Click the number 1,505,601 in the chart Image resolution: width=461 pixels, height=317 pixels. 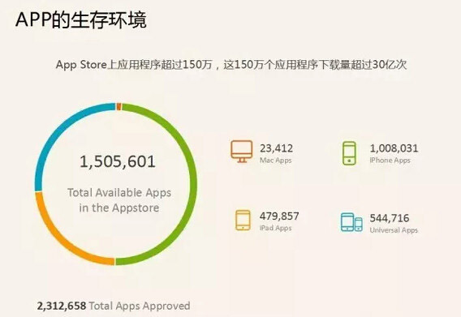(118, 161)
